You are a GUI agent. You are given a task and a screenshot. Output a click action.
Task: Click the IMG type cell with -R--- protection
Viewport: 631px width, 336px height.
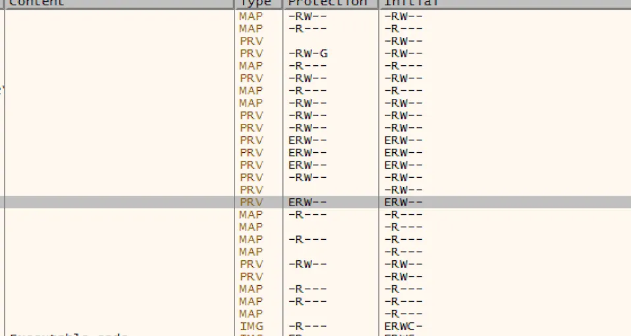coord(251,326)
